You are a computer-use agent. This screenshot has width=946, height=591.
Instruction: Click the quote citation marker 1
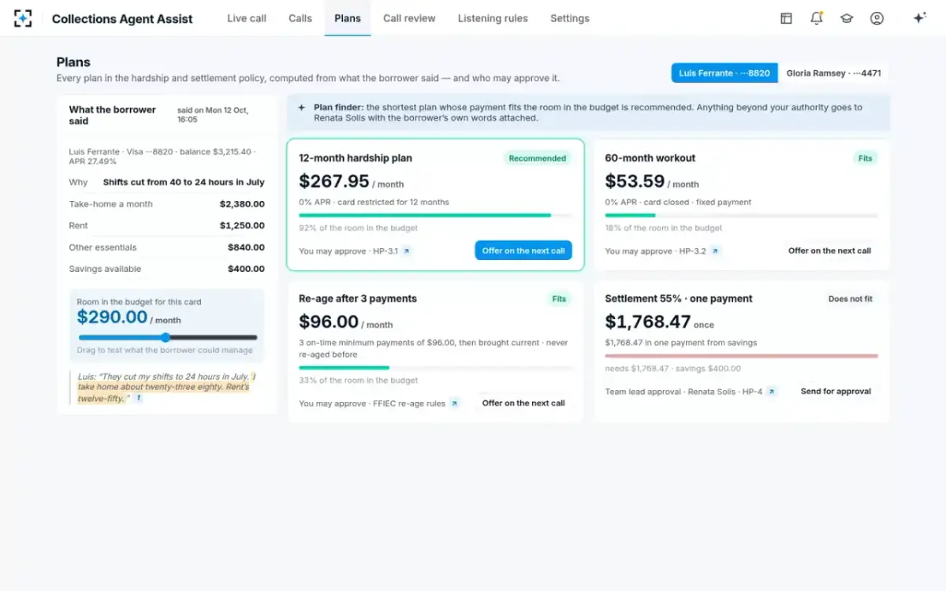[139, 399]
